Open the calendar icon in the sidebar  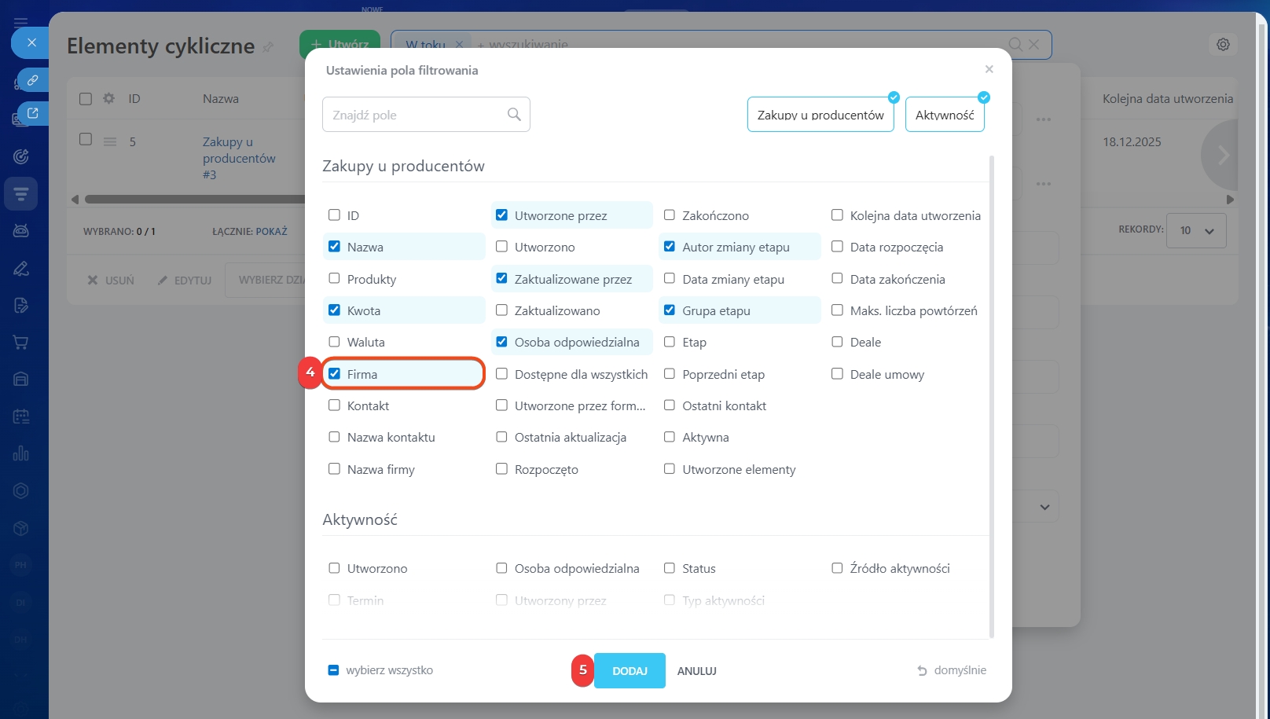tap(21, 416)
